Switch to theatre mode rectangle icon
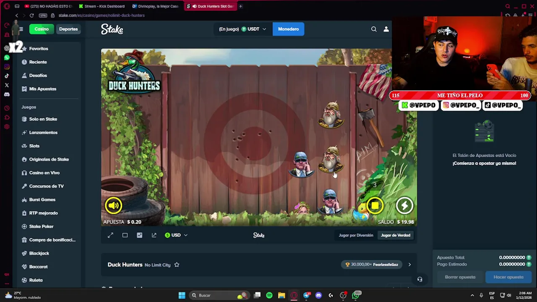This screenshot has height=302, width=537. click(x=125, y=235)
